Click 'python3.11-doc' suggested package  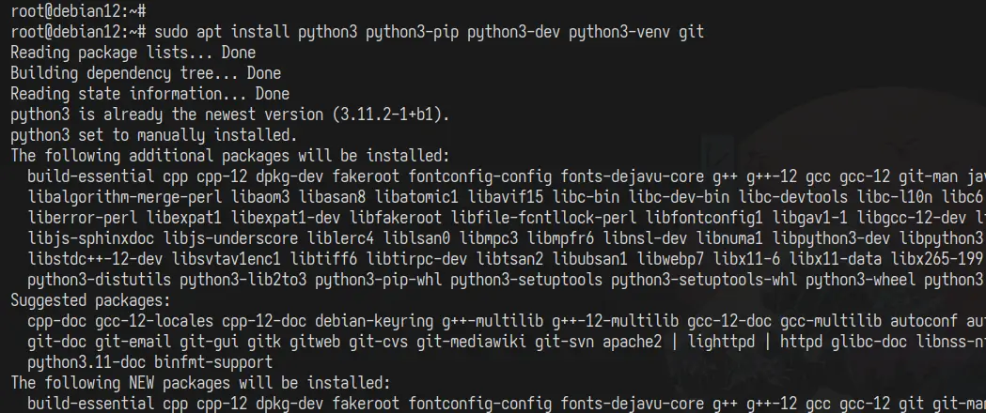pos(86,363)
